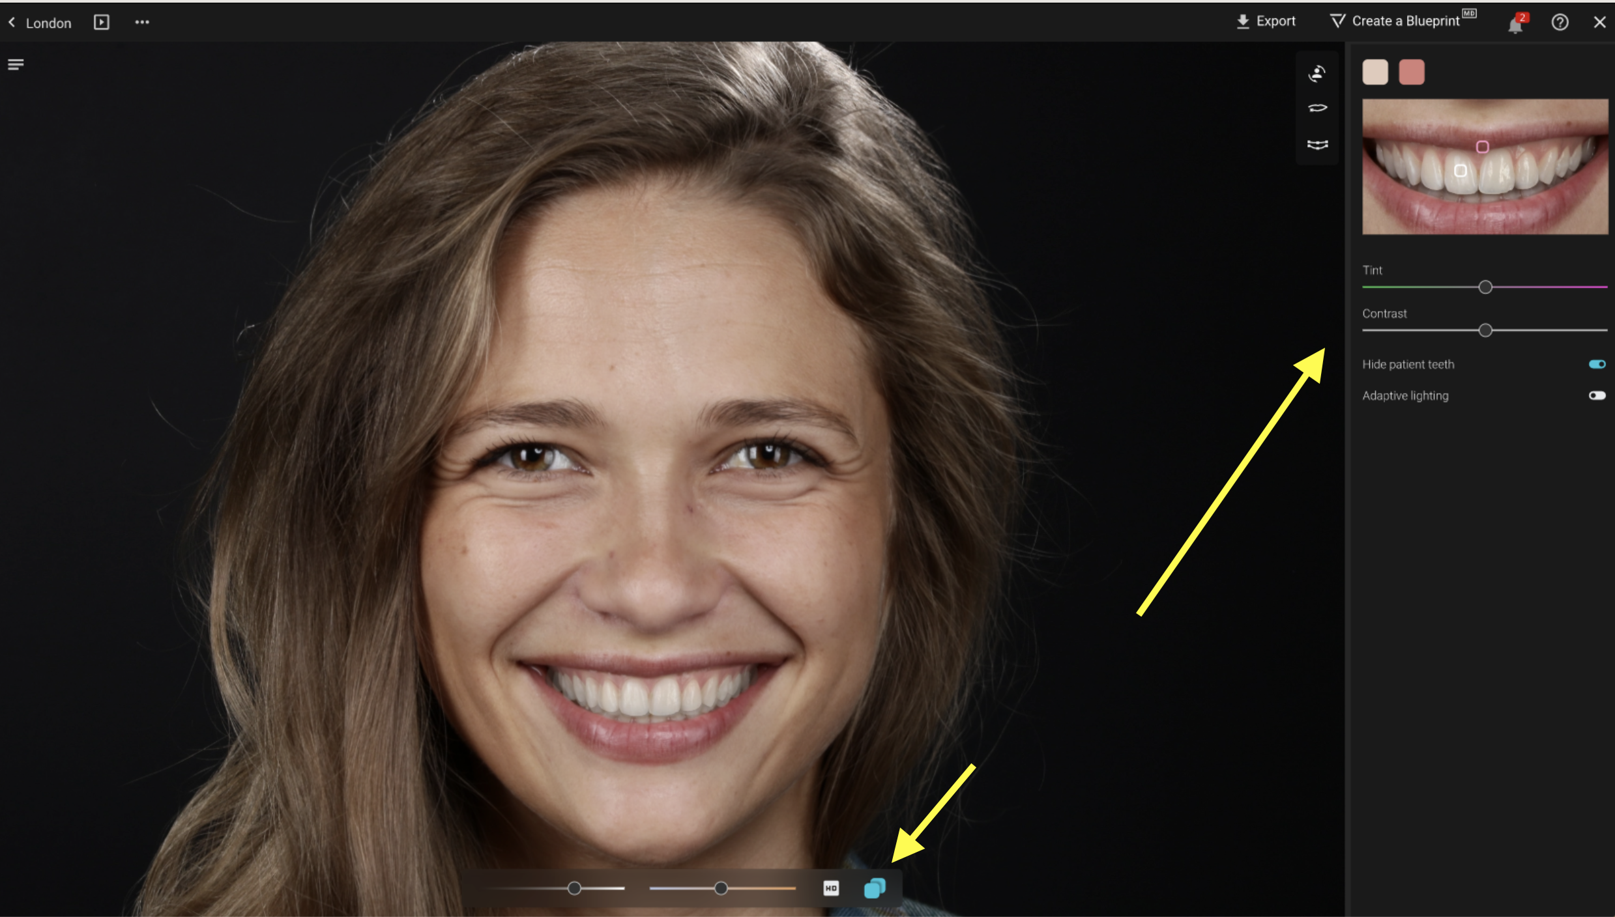Select the lips outline tool icon
This screenshot has width=1615, height=917.
point(1317,108)
